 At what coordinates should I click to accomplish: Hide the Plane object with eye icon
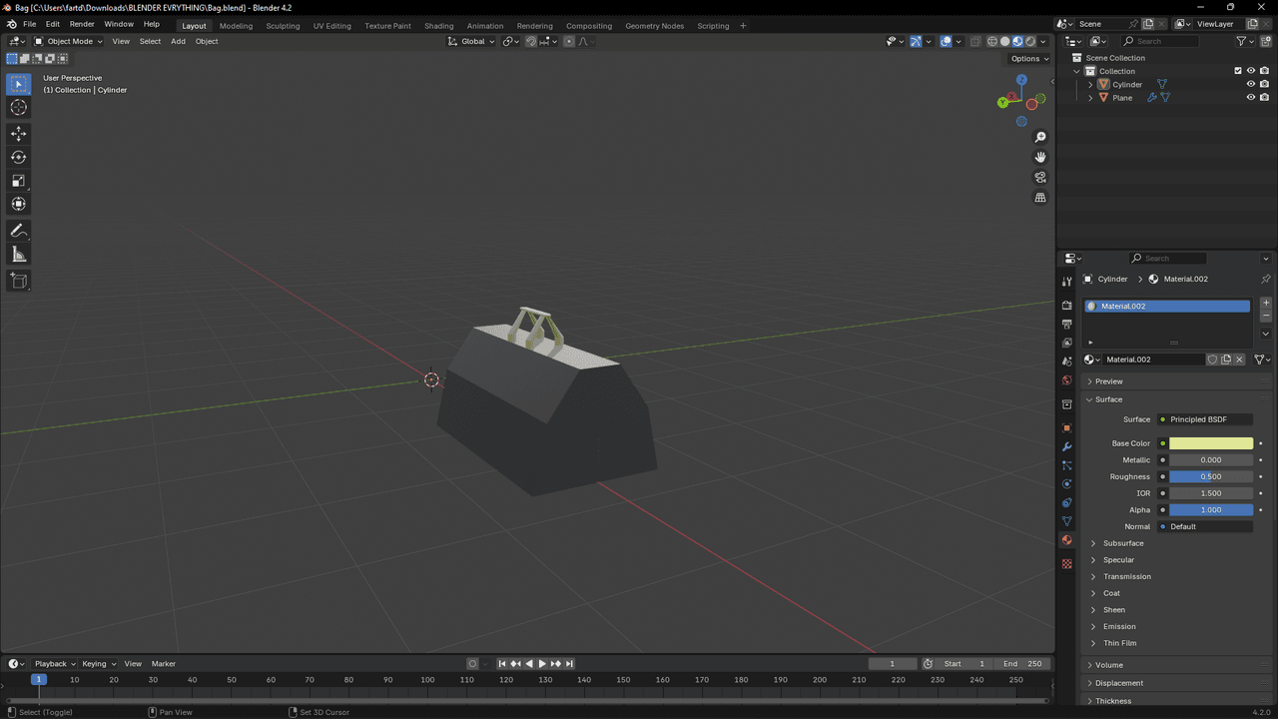[1250, 98]
